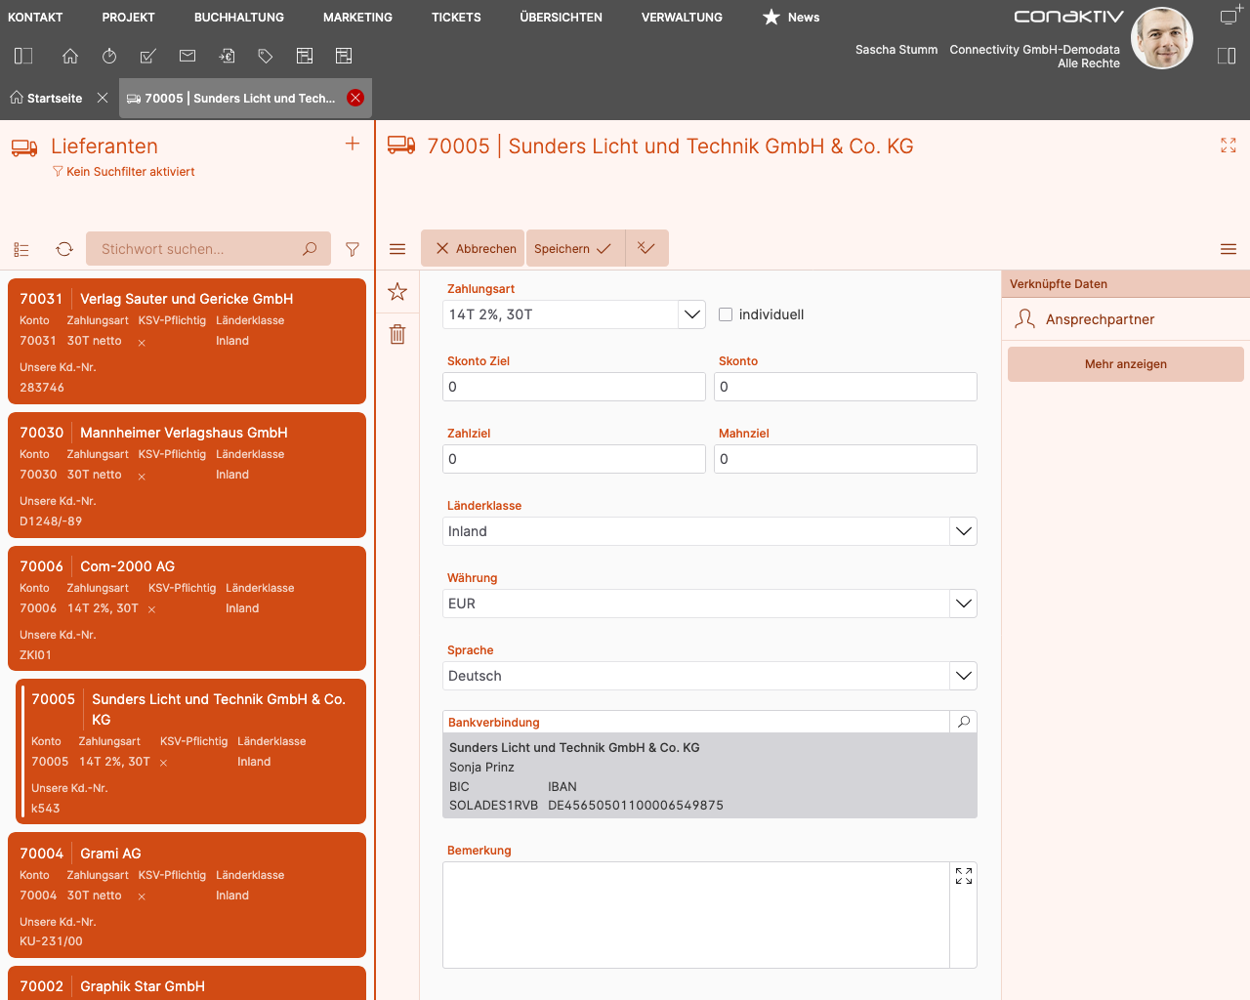Select supplier Grami AG
The width and height of the screenshot is (1250, 1000).
(x=187, y=896)
